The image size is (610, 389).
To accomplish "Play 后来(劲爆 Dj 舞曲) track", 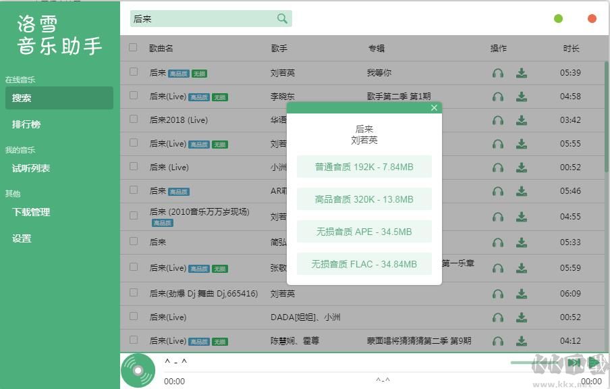I will [x=498, y=294].
